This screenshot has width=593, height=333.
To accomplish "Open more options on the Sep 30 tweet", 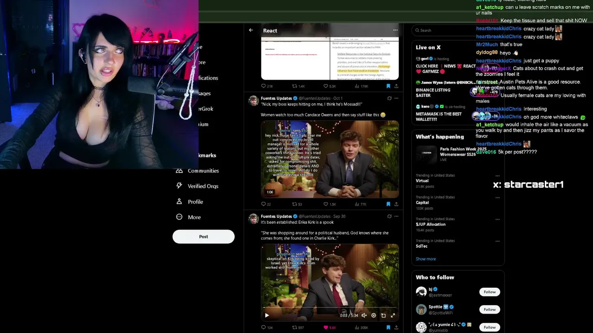I will coord(396,216).
